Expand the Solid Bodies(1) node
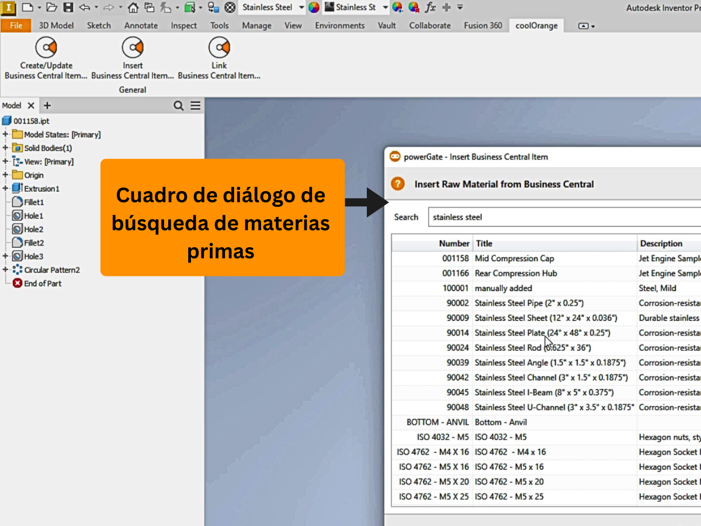The image size is (701, 526). 5,148
